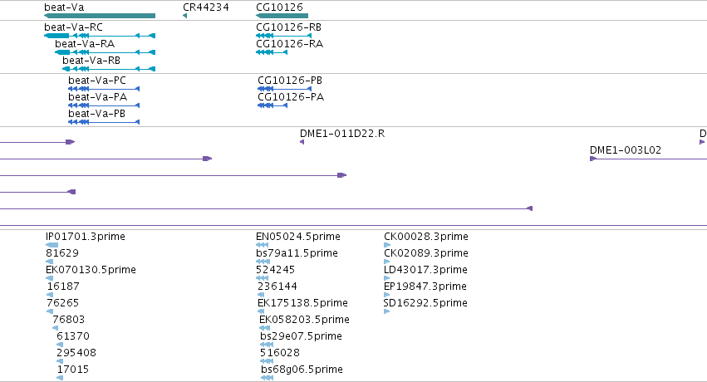
Task: Select protein CG10126-PB
Action: tap(284, 89)
